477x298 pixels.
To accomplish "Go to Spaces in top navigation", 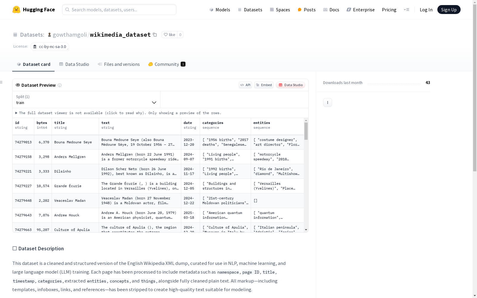I will coord(280,10).
